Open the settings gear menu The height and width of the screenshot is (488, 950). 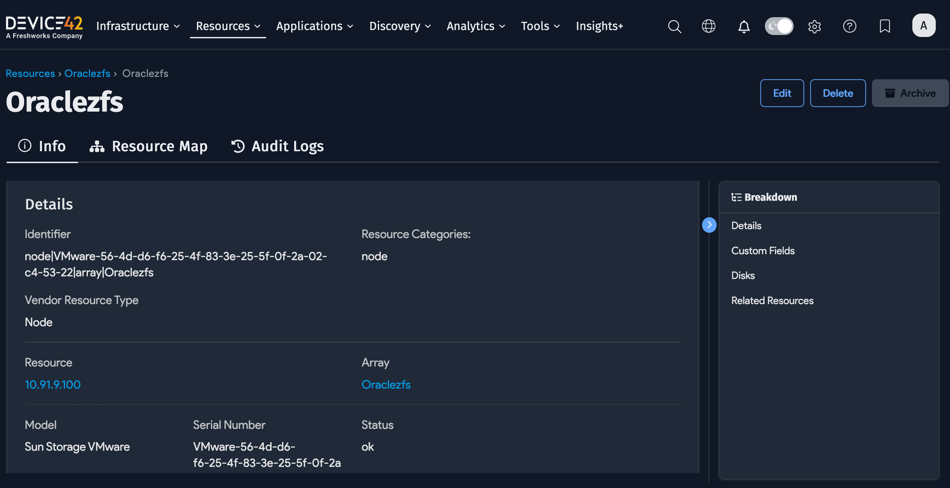pos(815,26)
